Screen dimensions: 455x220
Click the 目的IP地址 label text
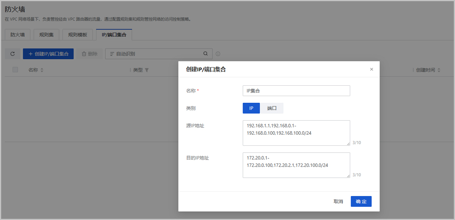pyautogui.click(x=198, y=158)
